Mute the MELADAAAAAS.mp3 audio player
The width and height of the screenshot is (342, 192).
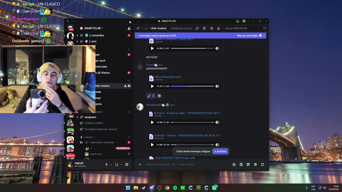(217, 86)
